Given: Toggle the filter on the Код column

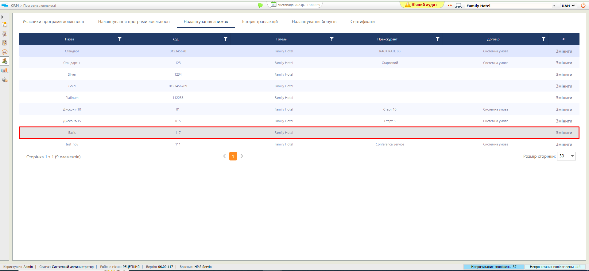Looking at the screenshot, I should pyautogui.click(x=226, y=39).
